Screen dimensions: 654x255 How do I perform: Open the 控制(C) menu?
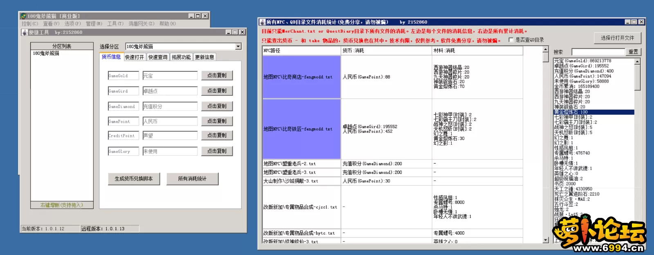(x=29, y=24)
